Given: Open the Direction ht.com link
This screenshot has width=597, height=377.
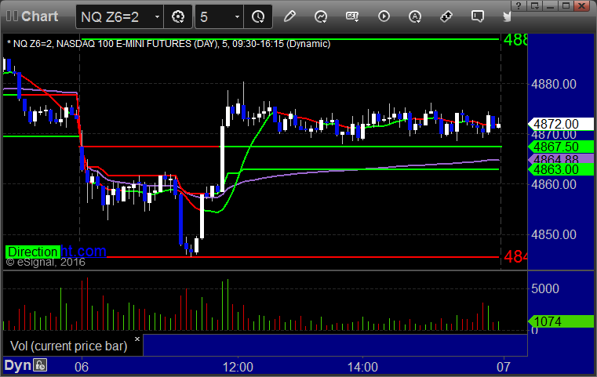Looking at the screenshot, I should [56, 252].
